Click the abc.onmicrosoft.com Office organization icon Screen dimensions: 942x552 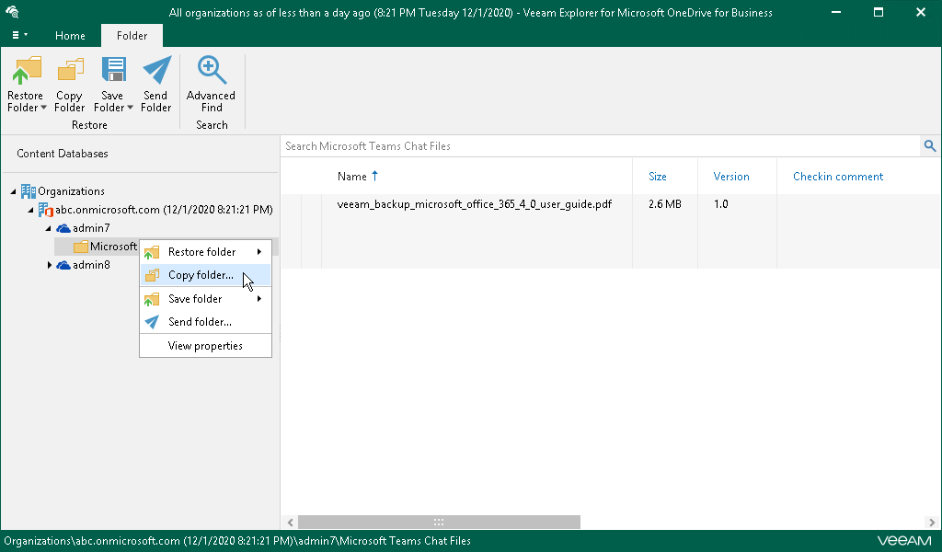[x=46, y=210]
